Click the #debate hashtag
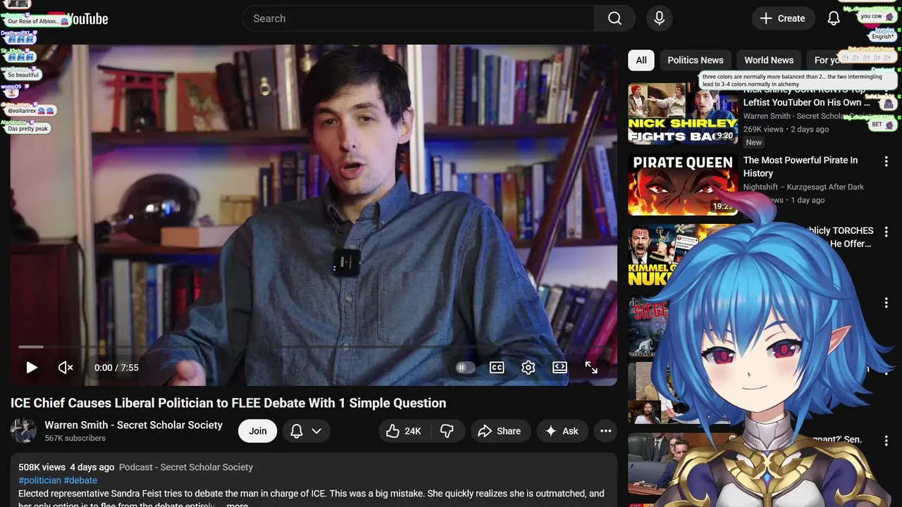The width and height of the screenshot is (902, 507). (80, 480)
